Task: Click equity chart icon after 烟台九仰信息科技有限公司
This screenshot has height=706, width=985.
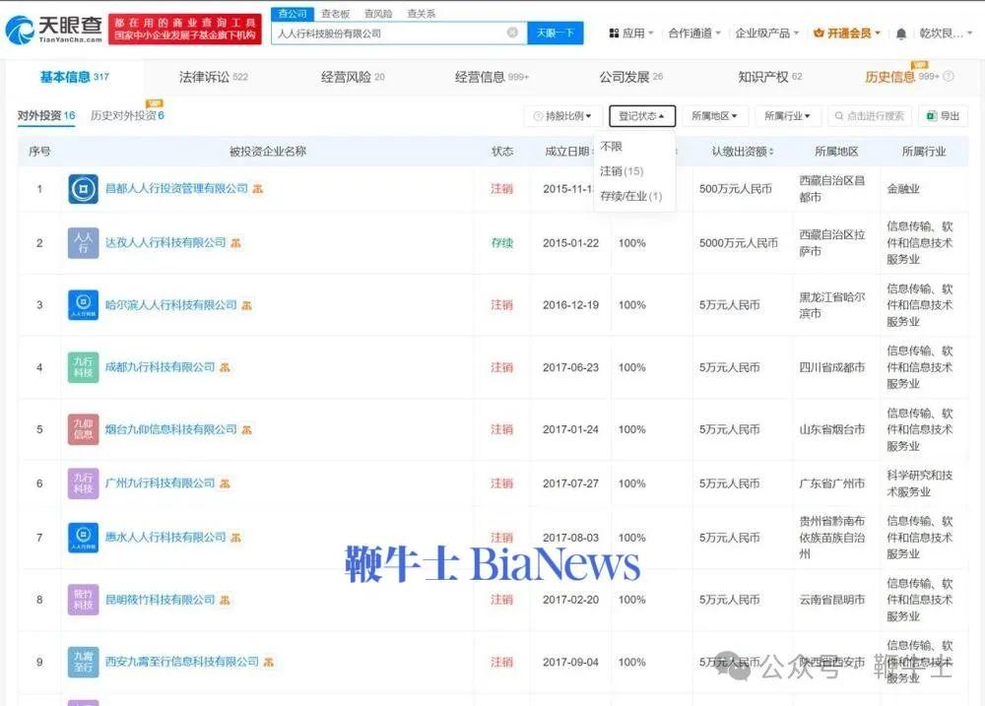Action: (246, 429)
